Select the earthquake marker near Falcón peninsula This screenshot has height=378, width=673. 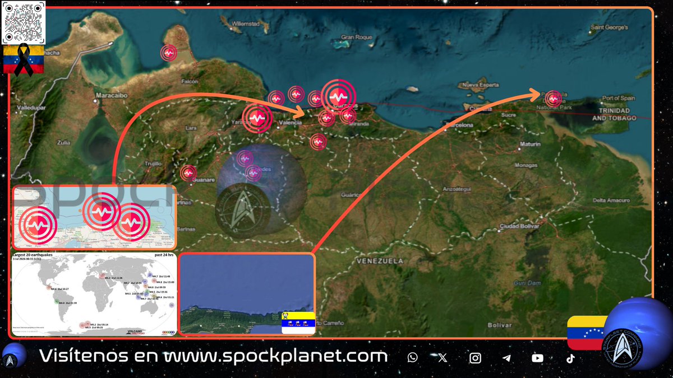click(169, 53)
